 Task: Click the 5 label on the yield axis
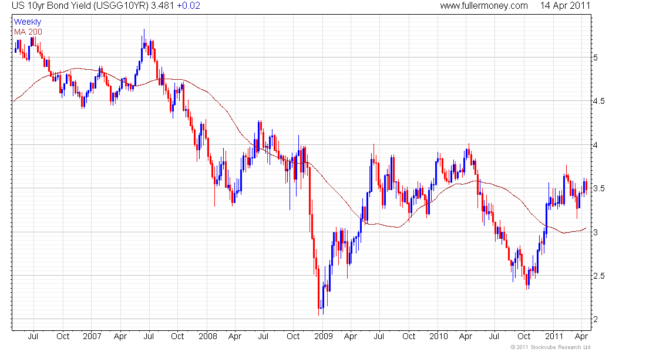(x=595, y=57)
